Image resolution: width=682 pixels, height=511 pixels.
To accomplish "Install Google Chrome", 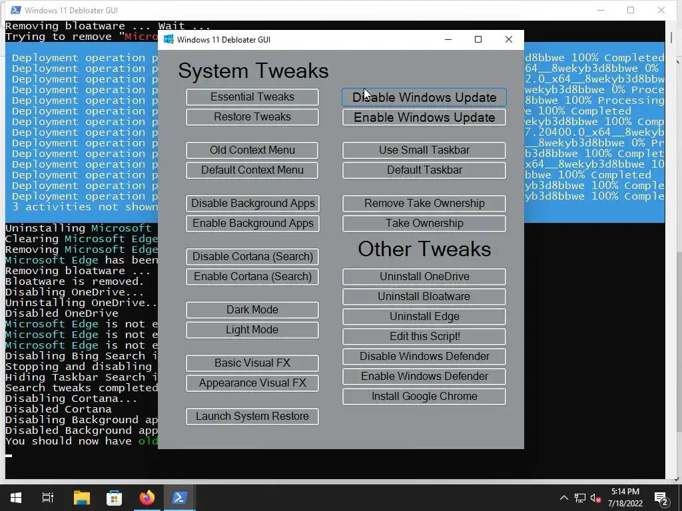I will point(424,397).
